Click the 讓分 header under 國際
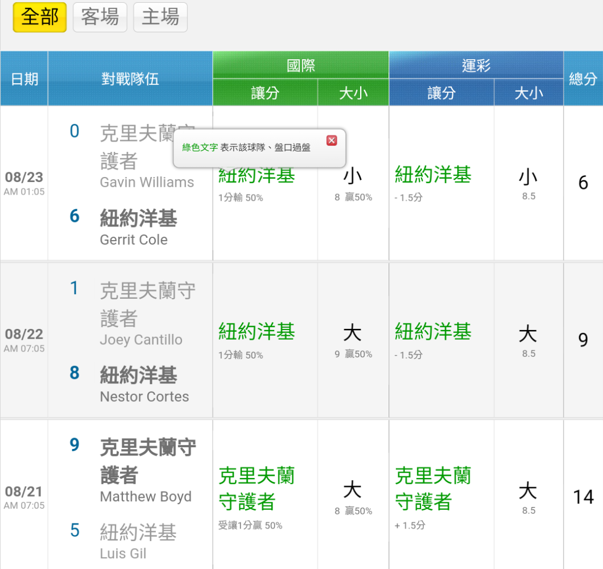603x569 pixels. point(265,93)
